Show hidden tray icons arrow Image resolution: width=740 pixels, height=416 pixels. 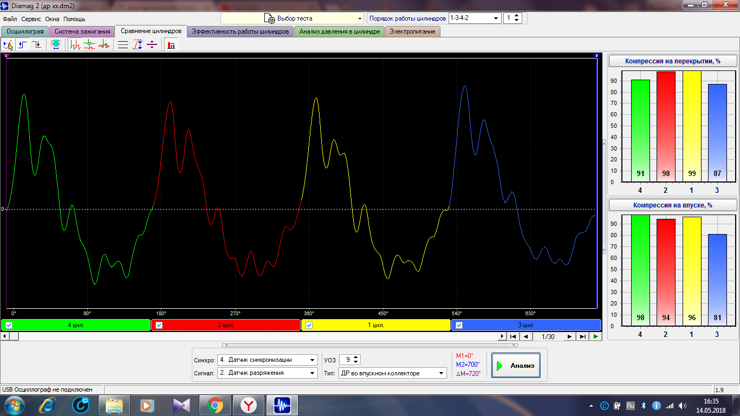click(591, 405)
